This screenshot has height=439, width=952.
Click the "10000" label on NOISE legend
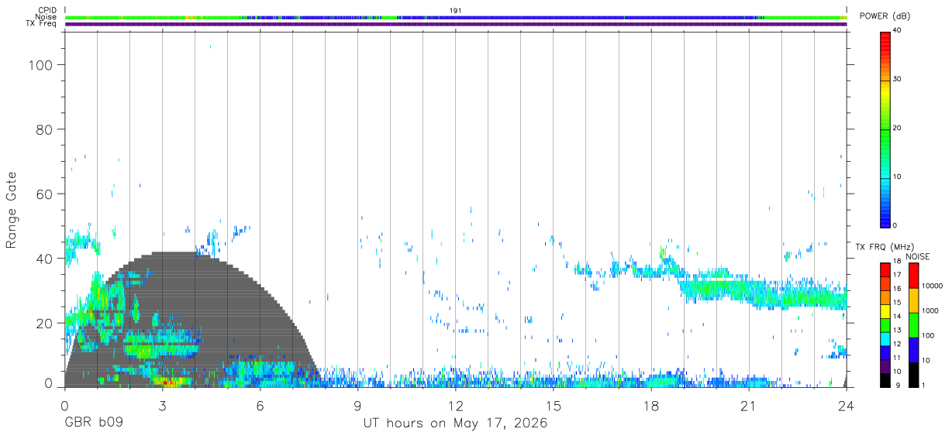click(x=932, y=286)
